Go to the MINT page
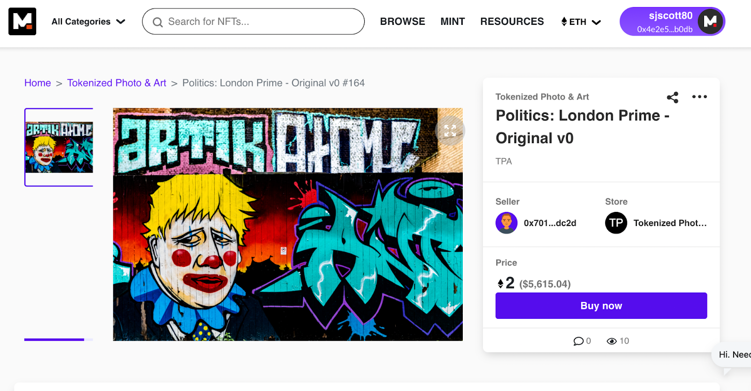Screen dimensions: 751x391 pos(452,22)
